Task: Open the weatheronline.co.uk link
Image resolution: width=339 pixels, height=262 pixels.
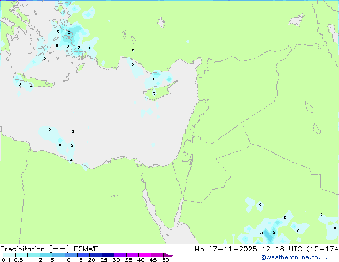Action: 294,257
